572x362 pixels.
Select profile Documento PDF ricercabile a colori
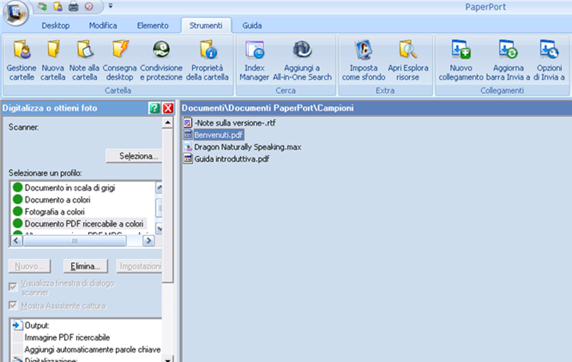pos(84,224)
